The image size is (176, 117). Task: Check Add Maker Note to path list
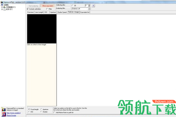tap(54, 112)
